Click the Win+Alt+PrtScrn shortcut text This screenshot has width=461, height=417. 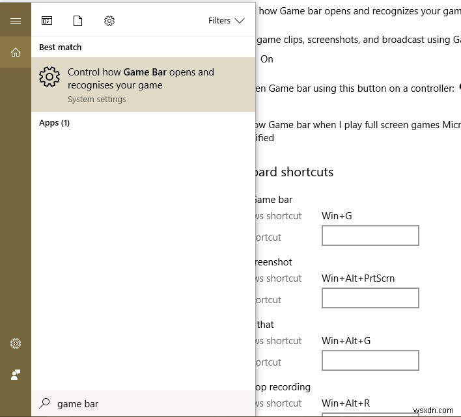(358, 278)
